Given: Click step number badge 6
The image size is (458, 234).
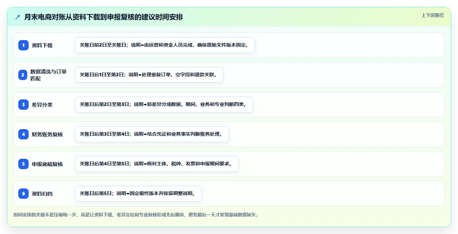Looking at the screenshot, I should tap(23, 194).
